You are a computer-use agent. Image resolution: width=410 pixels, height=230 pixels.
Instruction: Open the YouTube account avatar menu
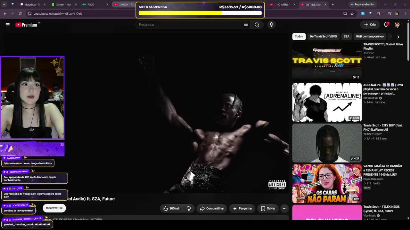398,25
